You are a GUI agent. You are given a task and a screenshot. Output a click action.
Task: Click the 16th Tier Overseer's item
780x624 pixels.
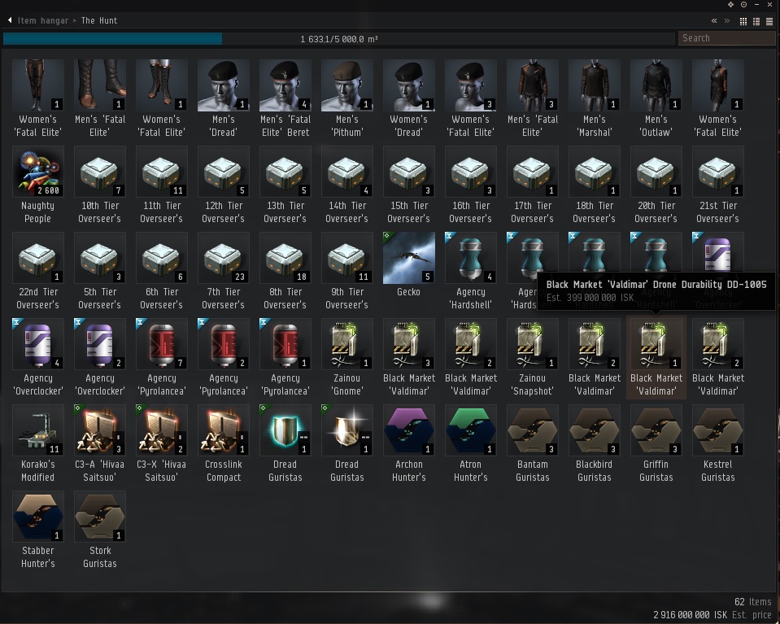coord(471,185)
